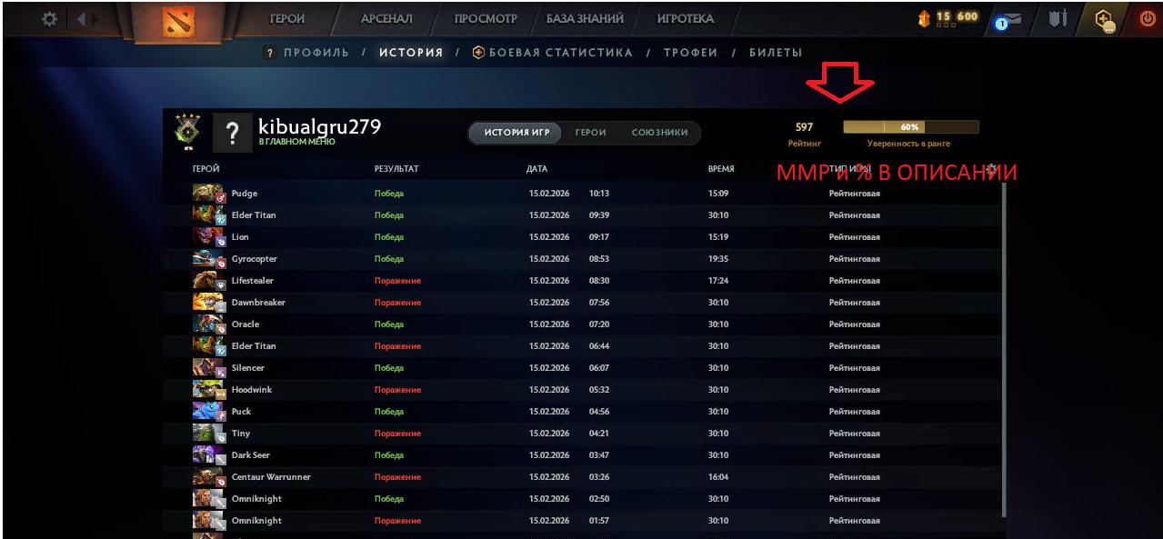
Task: Click the shards currency balance icon
Action: coord(927,18)
